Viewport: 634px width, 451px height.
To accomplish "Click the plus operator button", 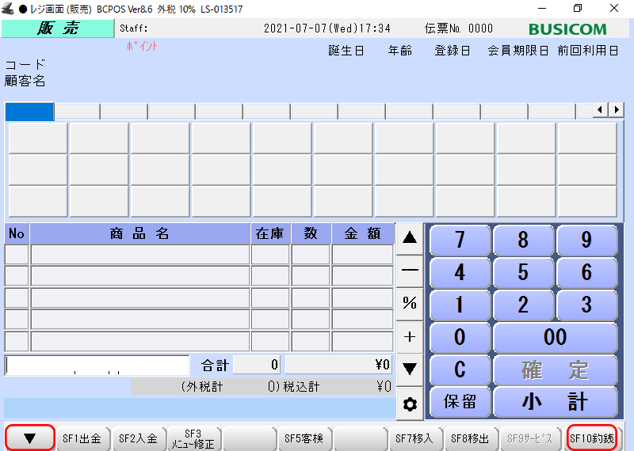I will (410, 336).
